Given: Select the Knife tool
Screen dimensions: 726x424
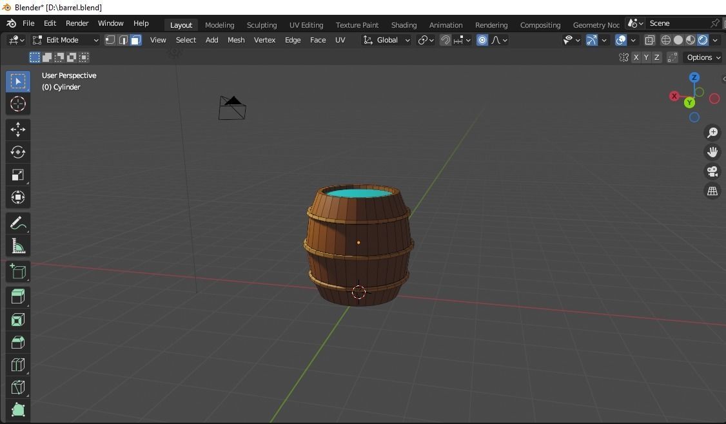Looking at the screenshot, I should (x=17, y=387).
